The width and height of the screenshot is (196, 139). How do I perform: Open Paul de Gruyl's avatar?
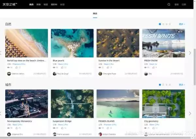(55, 74)
